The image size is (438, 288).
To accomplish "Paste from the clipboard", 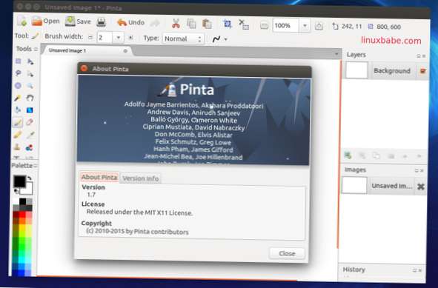I will tap(207, 24).
